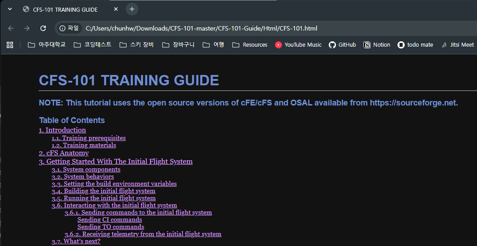Viewport: 477px width, 246px height.
Task: Click the browser back arrow button
Action: [x=11, y=28]
